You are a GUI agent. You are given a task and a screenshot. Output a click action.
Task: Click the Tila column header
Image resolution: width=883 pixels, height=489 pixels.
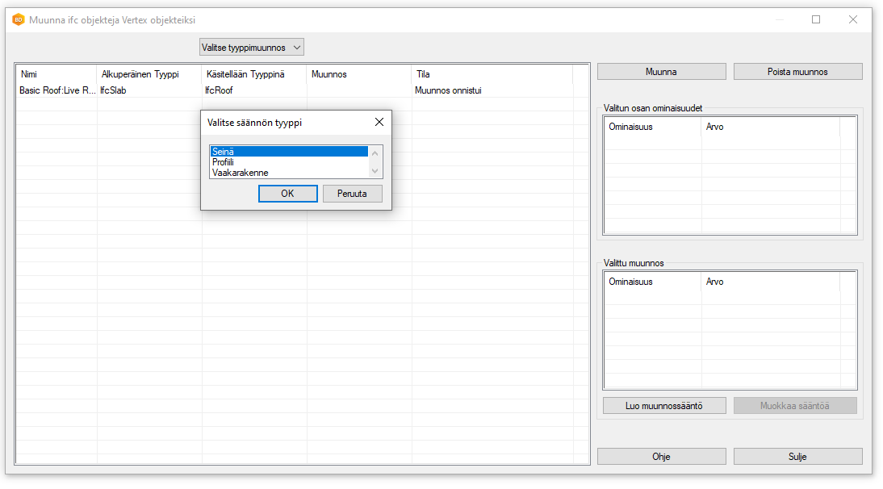[492, 74]
